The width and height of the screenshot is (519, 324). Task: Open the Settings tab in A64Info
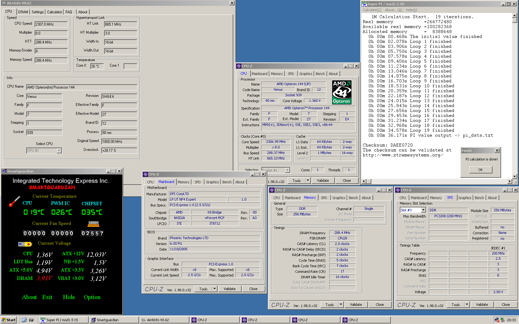pos(38,12)
